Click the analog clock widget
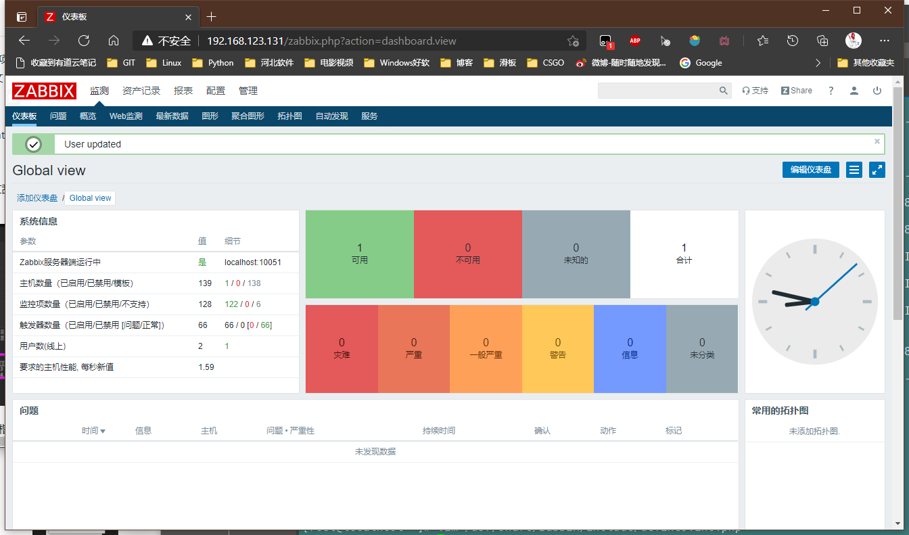Viewport: 909px width, 535px height. [x=814, y=302]
